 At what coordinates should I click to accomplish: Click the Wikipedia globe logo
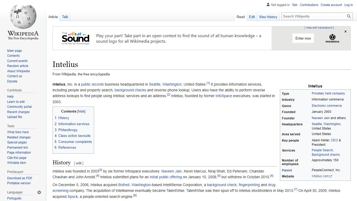pyautogui.click(x=23, y=16)
